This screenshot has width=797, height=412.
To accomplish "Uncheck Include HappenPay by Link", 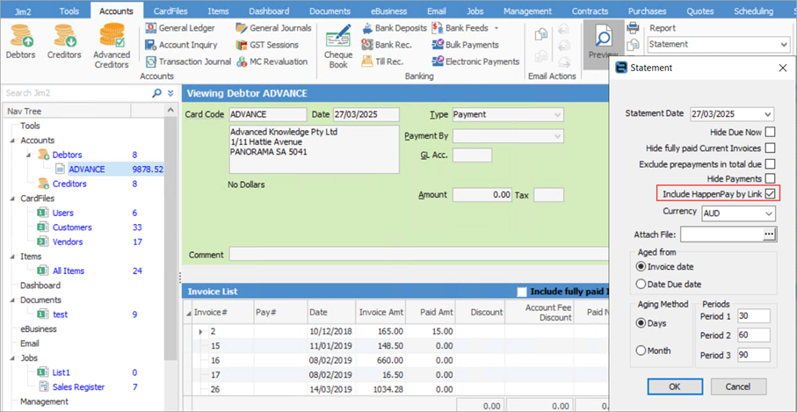I will coord(770,193).
